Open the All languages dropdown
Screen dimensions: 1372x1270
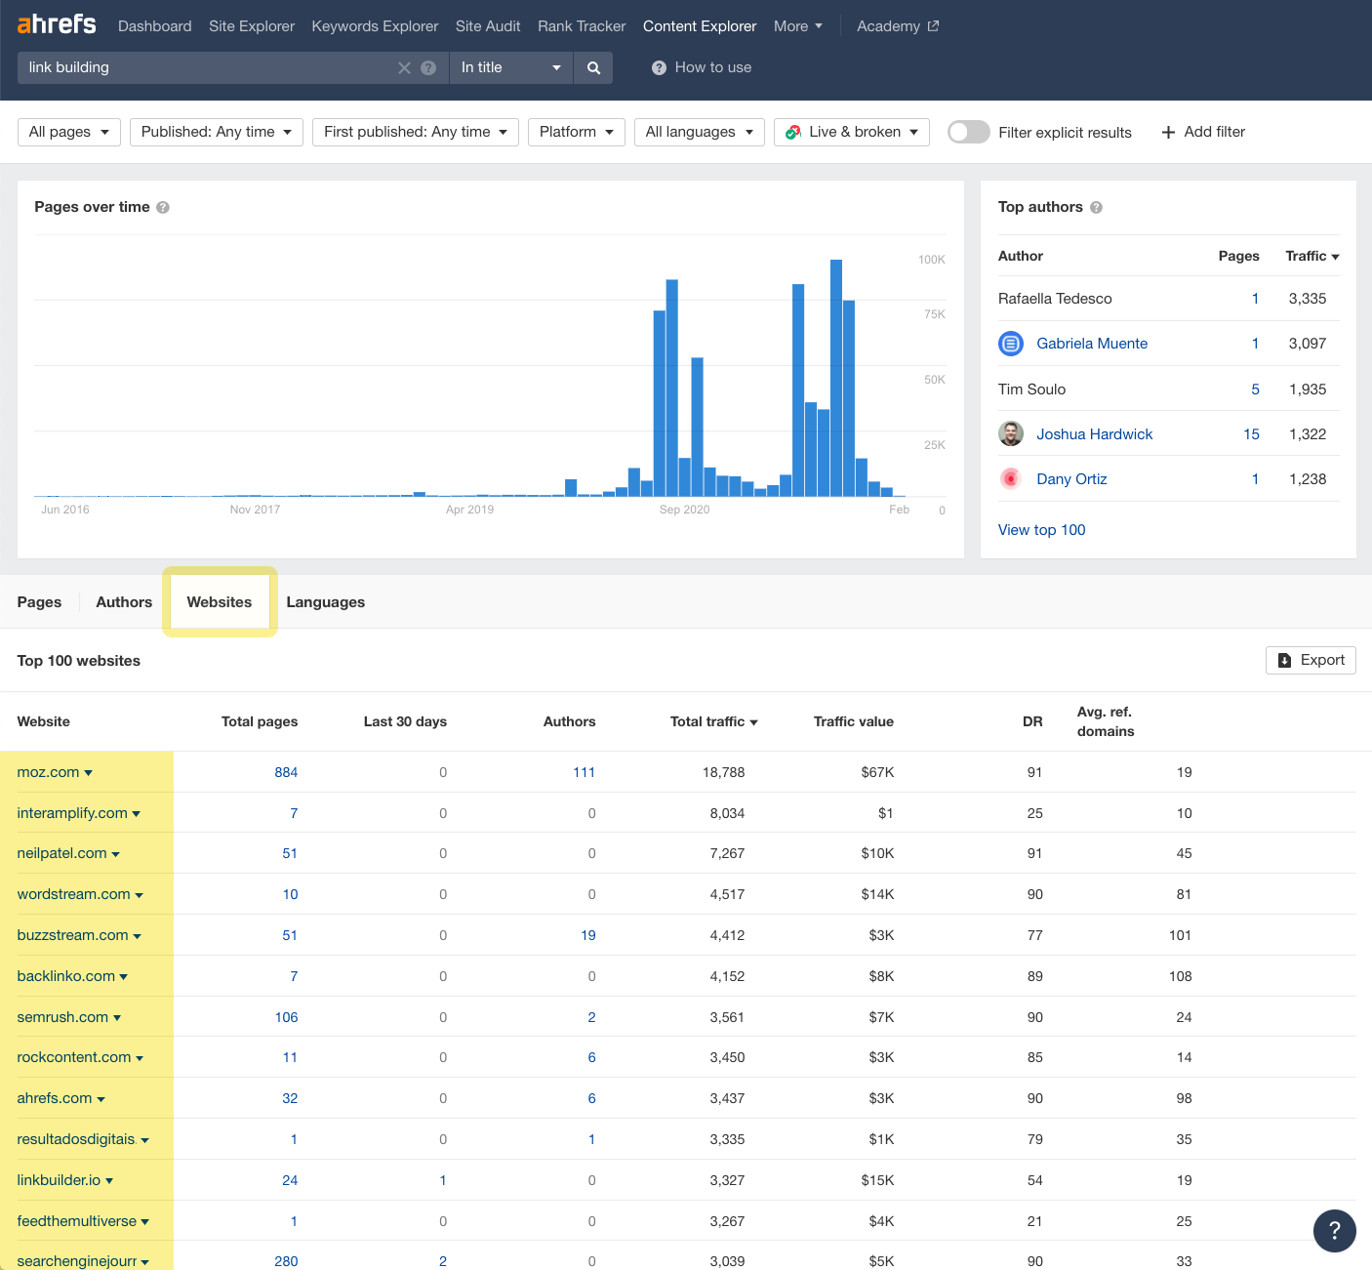pyautogui.click(x=700, y=132)
